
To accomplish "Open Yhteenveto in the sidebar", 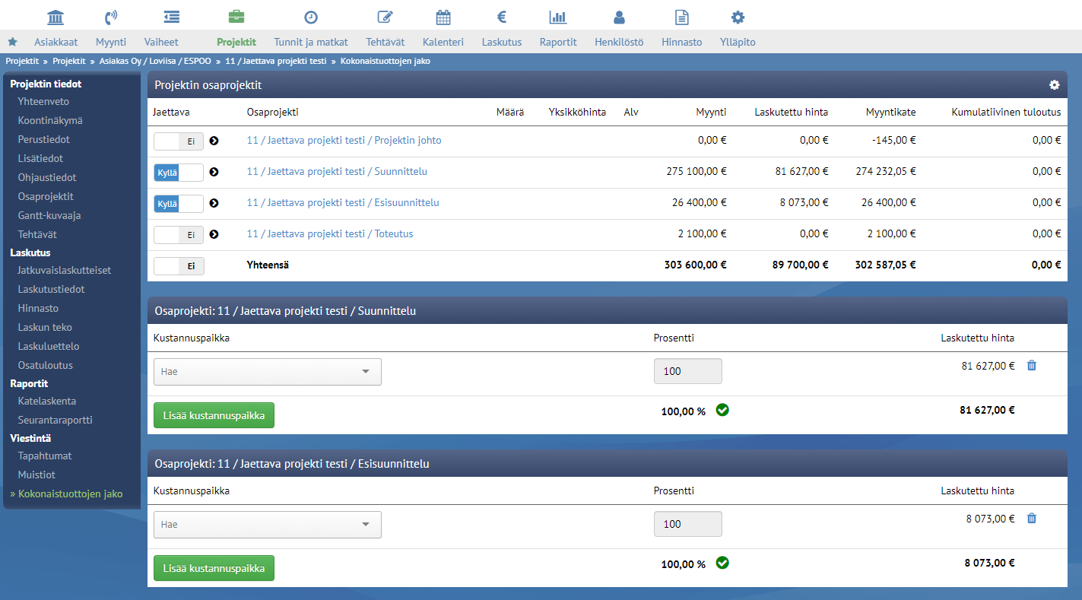I will (44, 101).
